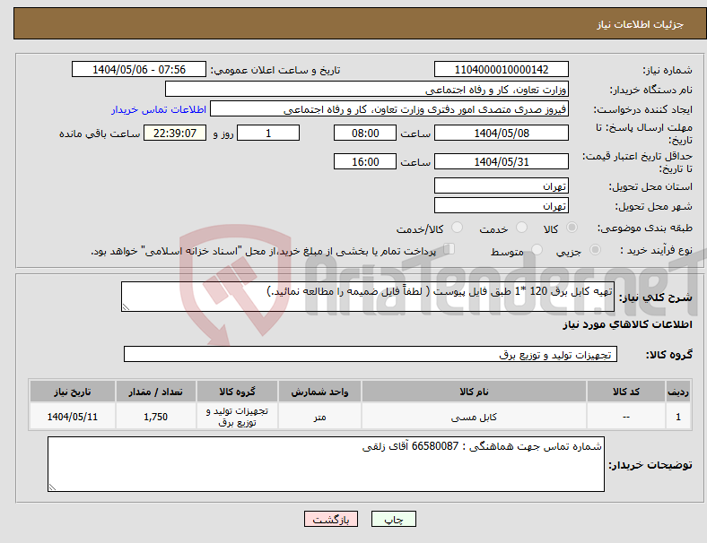Click the بازگشت (back) button
Screen dimensions: 707x543
pos(331,519)
